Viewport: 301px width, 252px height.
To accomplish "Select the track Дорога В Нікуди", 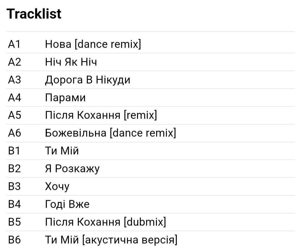I will 88,80.
